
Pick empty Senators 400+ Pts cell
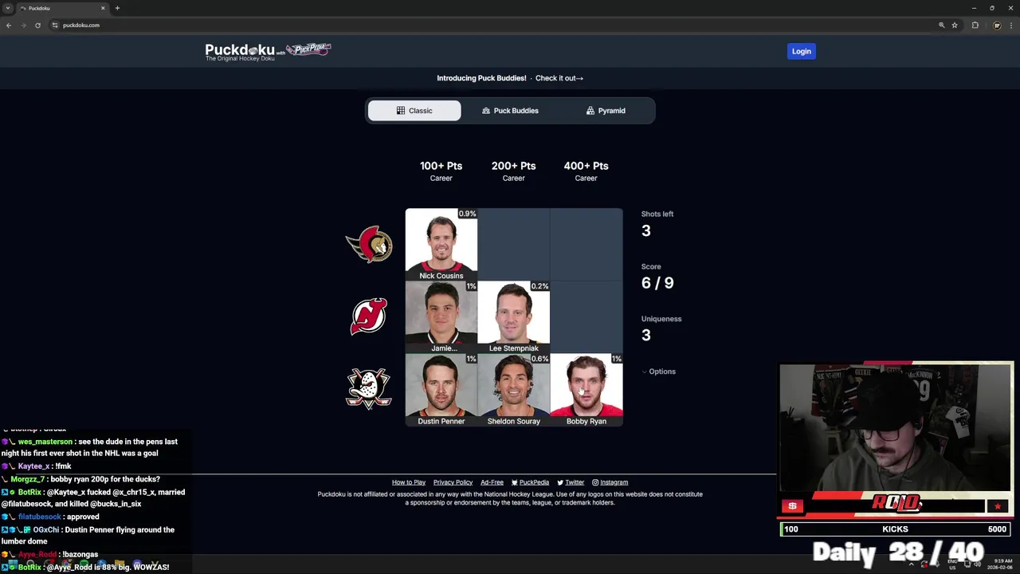point(586,245)
